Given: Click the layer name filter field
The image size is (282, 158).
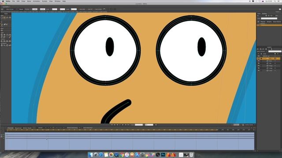Looking at the screenshot, I should coord(275,51).
